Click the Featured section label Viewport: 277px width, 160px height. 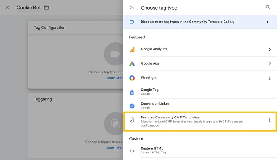(137, 37)
